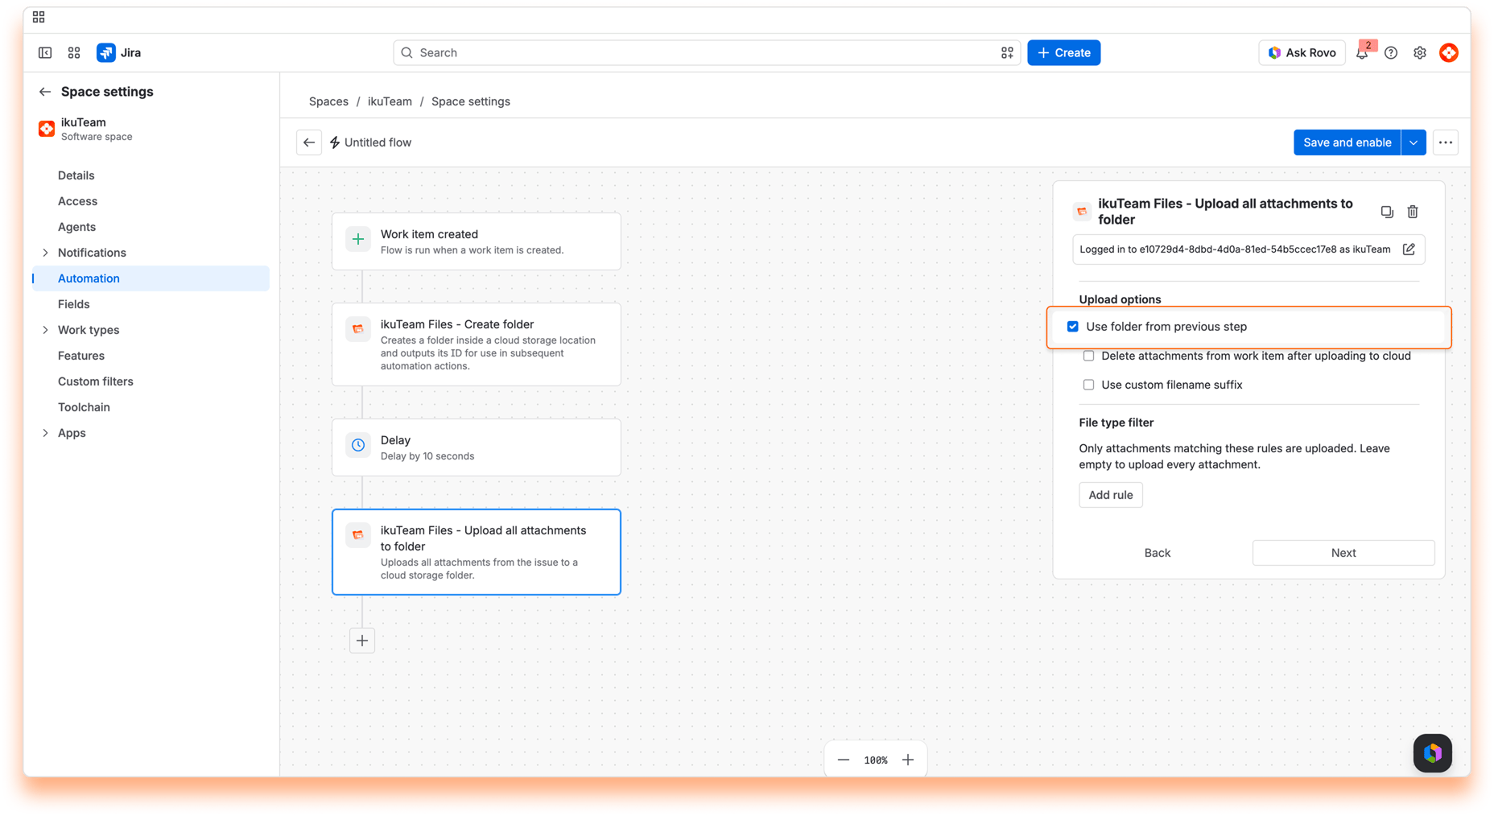Click the Create button
The width and height of the screenshot is (1494, 816).
(x=1063, y=52)
